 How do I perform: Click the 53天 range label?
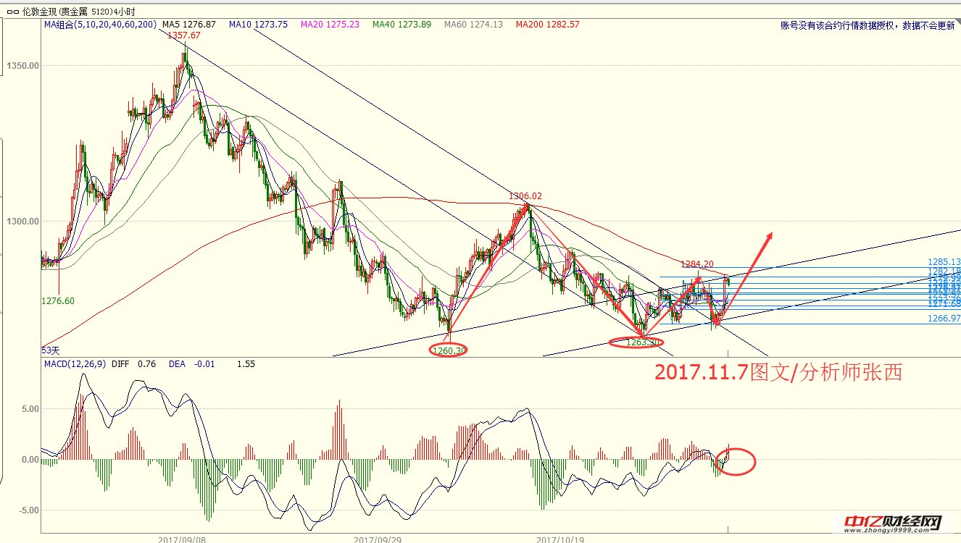[49, 350]
